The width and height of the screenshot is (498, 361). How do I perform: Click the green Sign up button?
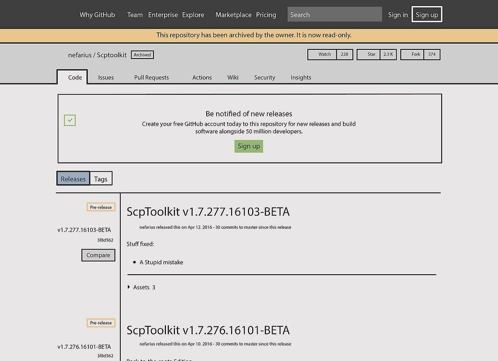tap(249, 146)
